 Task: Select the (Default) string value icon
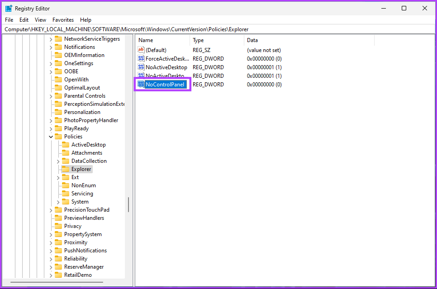[x=141, y=50]
